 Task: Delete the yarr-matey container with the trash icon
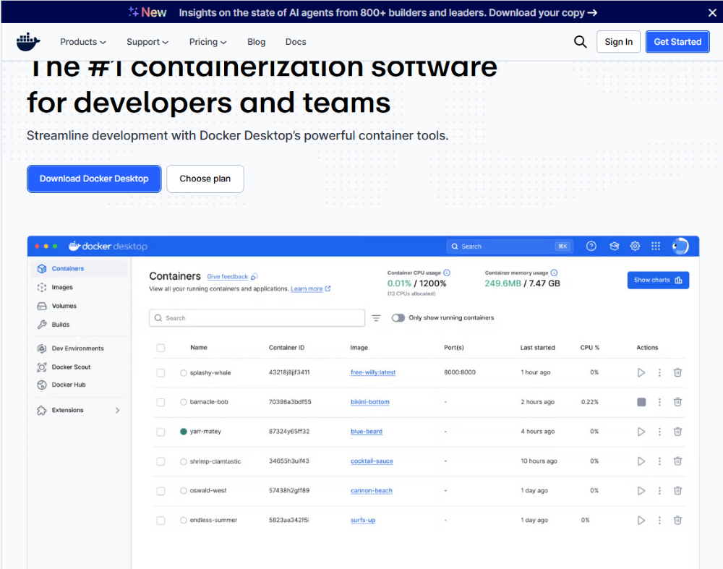pos(678,431)
